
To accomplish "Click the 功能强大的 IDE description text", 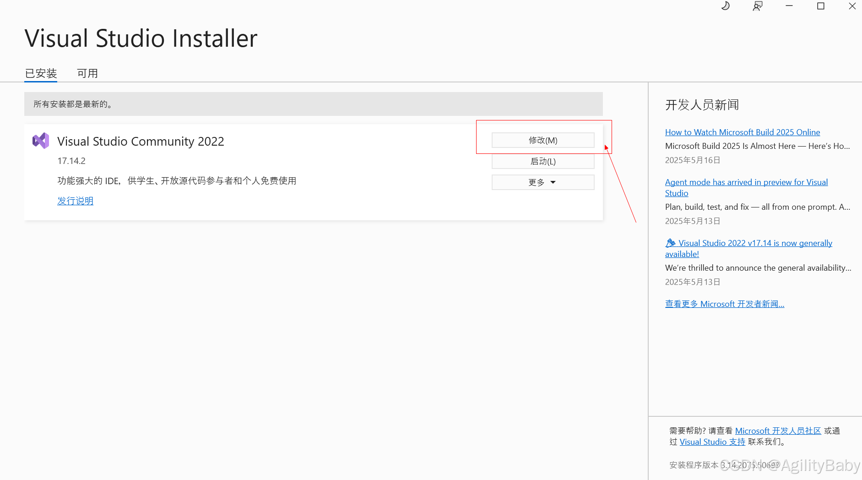I will [x=177, y=180].
